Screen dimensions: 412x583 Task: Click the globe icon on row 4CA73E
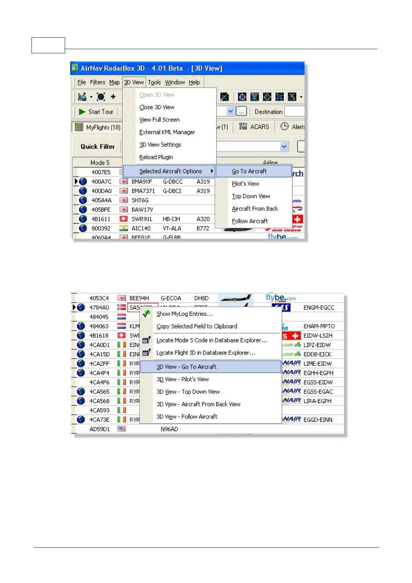[x=81, y=419]
